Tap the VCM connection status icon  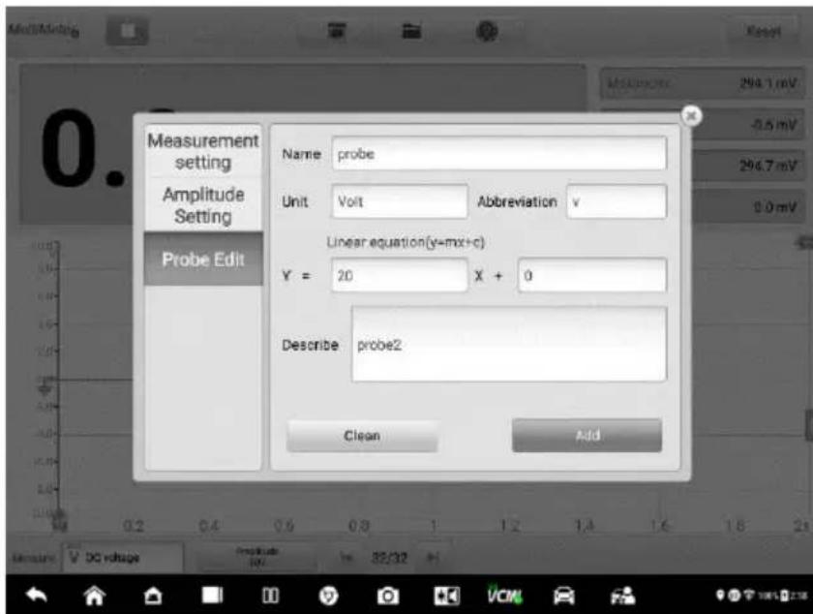click(x=504, y=595)
